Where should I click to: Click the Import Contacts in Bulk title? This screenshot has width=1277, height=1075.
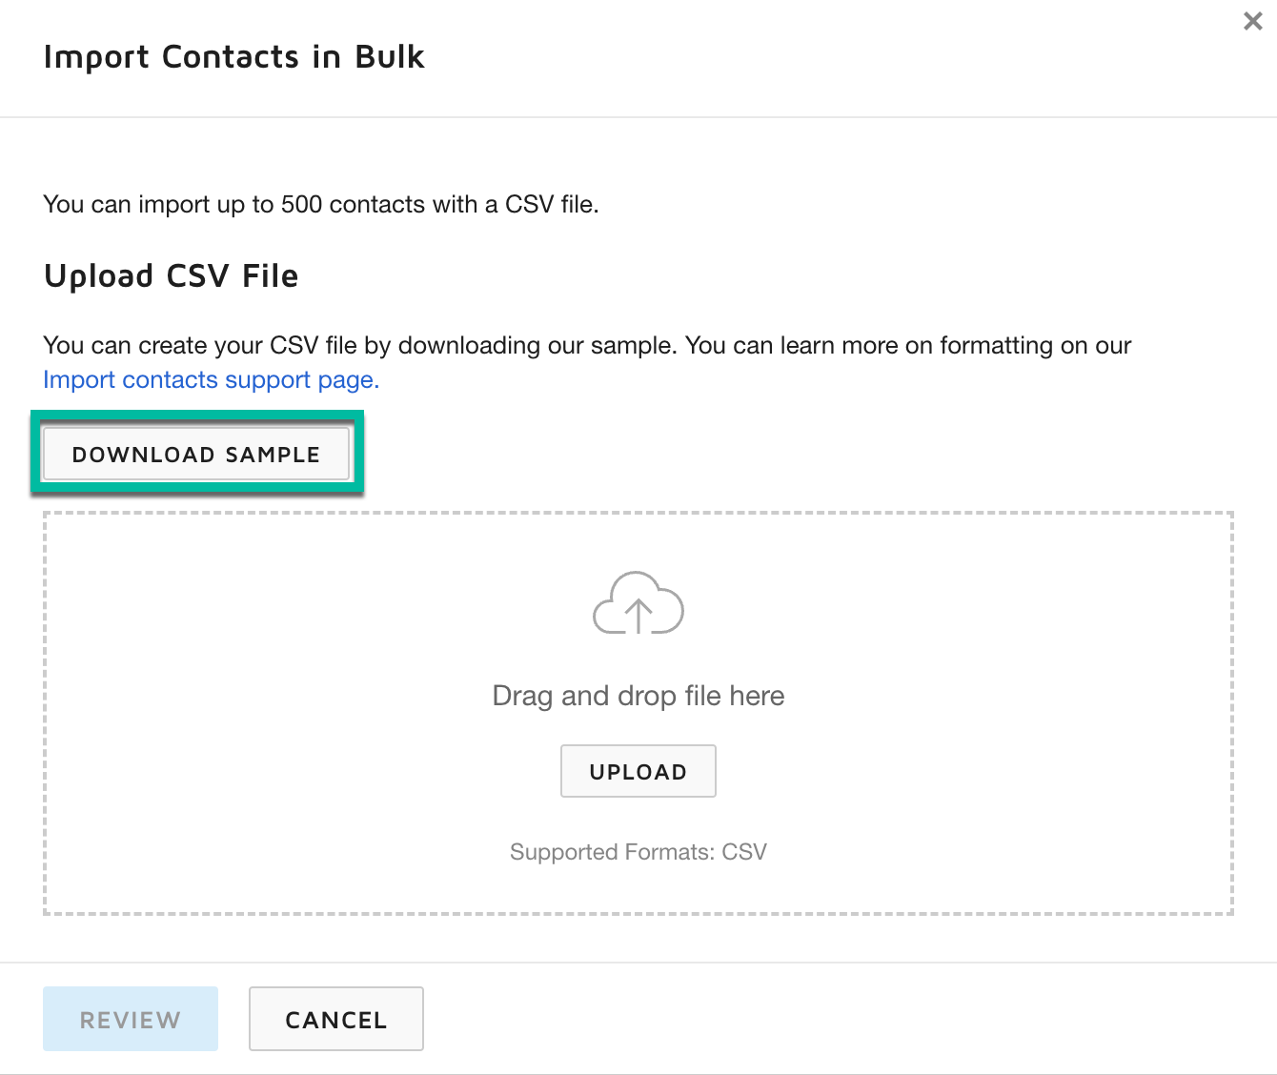[x=233, y=56]
